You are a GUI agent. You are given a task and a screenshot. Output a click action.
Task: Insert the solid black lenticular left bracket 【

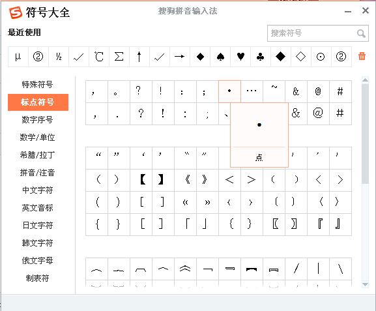143,179
